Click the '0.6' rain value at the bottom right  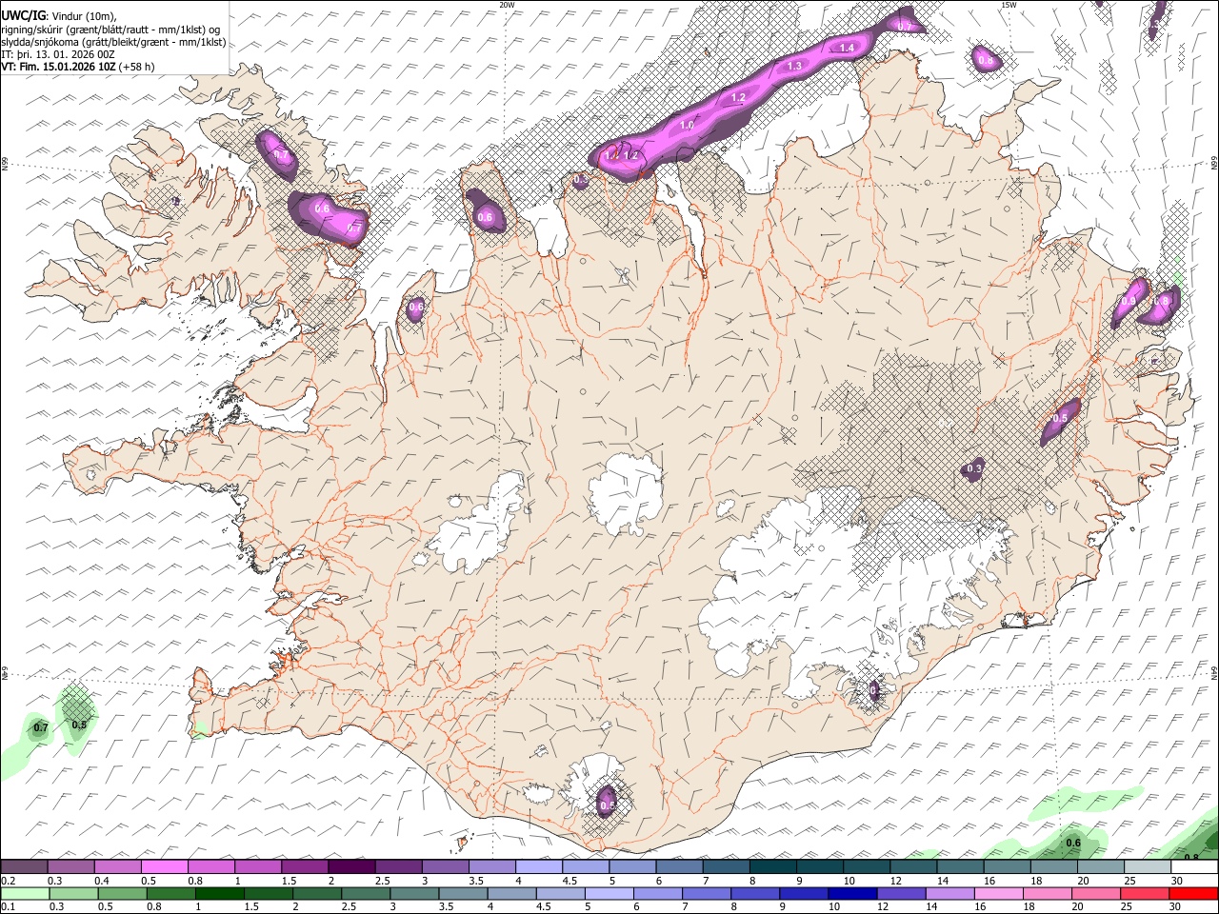click(1073, 843)
